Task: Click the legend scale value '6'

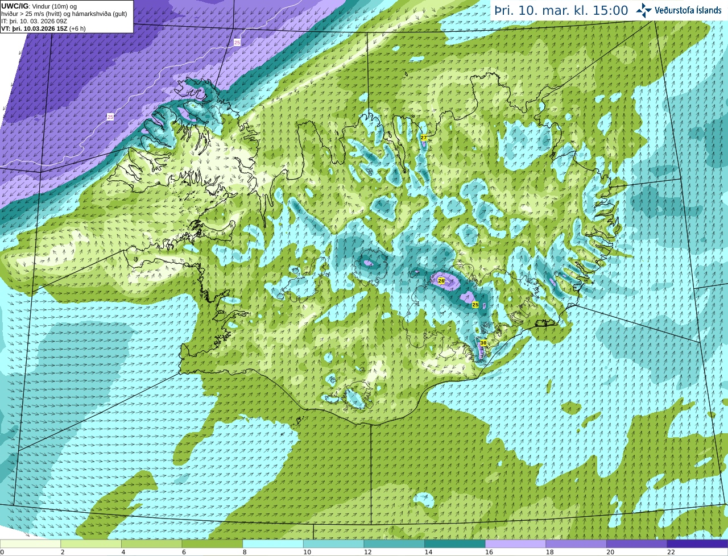Action: point(184,552)
